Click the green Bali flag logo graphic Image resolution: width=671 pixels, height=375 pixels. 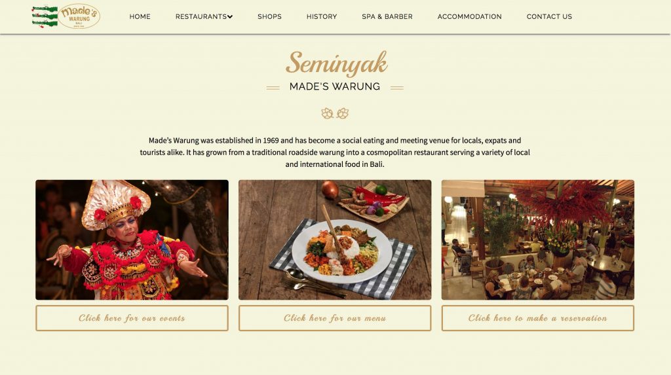coord(45,16)
